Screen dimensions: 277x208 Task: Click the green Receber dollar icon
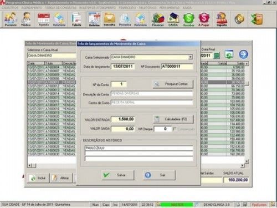(189, 19)
